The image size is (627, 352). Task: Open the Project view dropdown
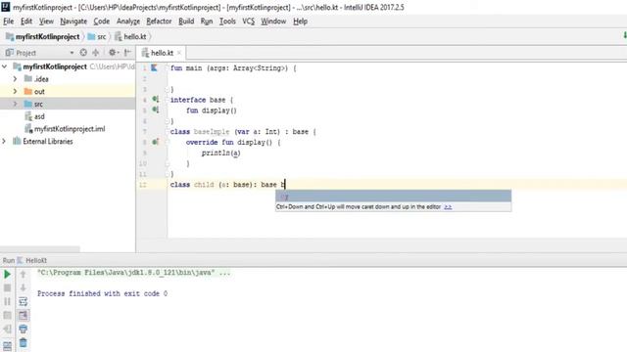point(72,53)
